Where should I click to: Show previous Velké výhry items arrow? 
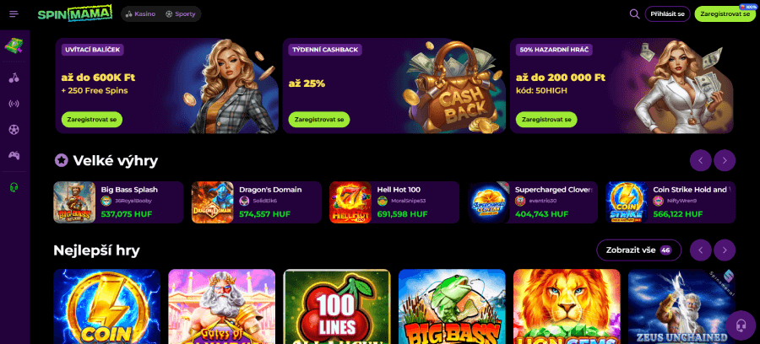701,161
